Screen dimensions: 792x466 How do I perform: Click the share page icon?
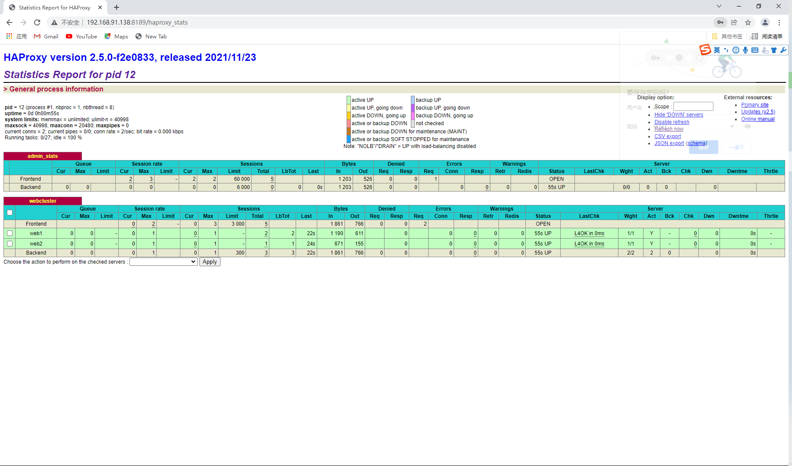pyautogui.click(x=734, y=22)
